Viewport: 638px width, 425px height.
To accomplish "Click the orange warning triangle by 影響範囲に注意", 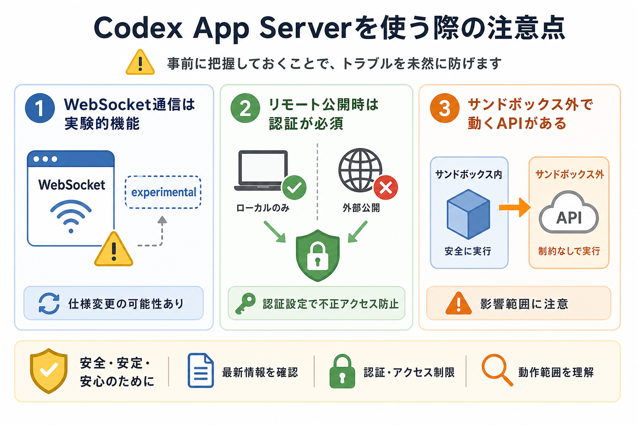I will (459, 303).
